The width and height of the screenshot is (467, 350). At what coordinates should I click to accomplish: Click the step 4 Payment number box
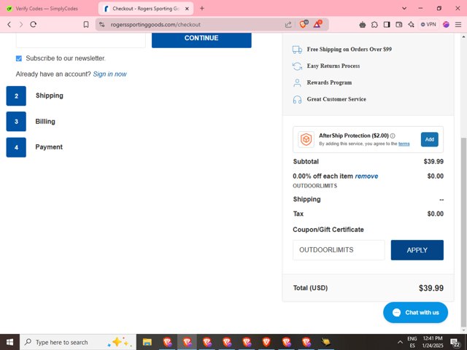coord(16,147)
